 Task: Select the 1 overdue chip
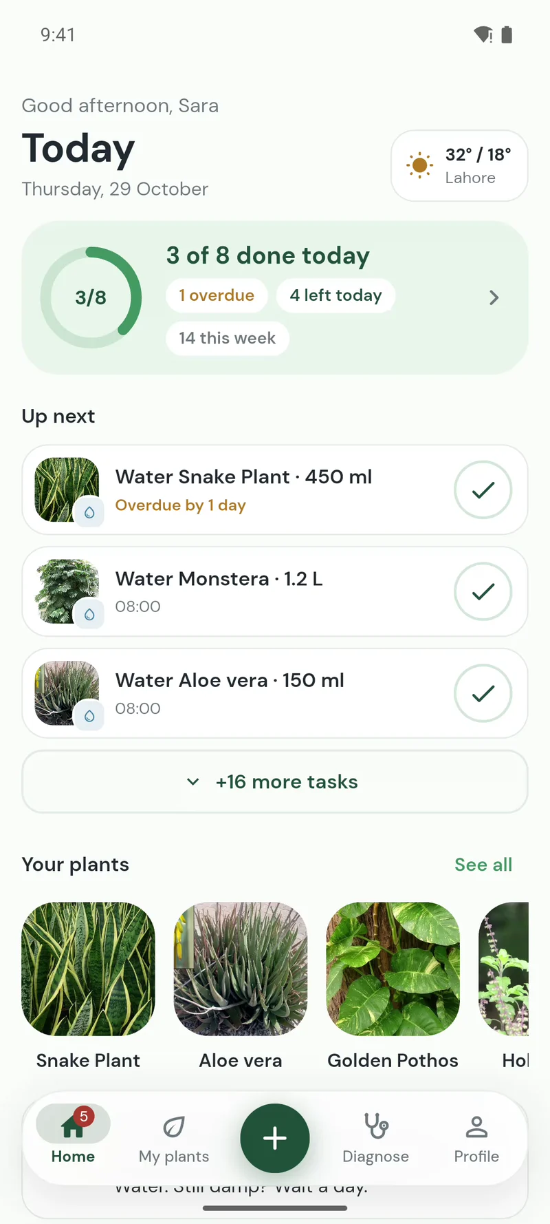point(217,295)
